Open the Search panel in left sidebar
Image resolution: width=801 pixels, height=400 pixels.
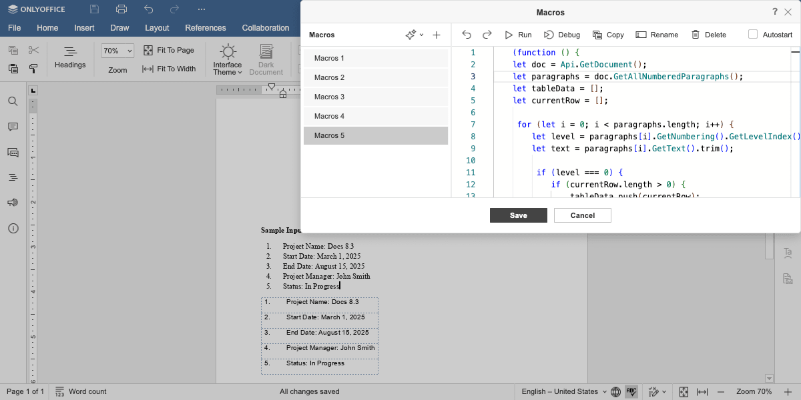[x=13, y=101]
